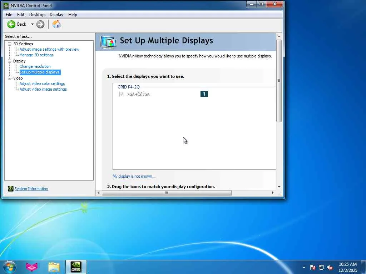The width and height of the screenshot is (366, 274).
Task: Select display number 1 badge
Action: point(204,94)
